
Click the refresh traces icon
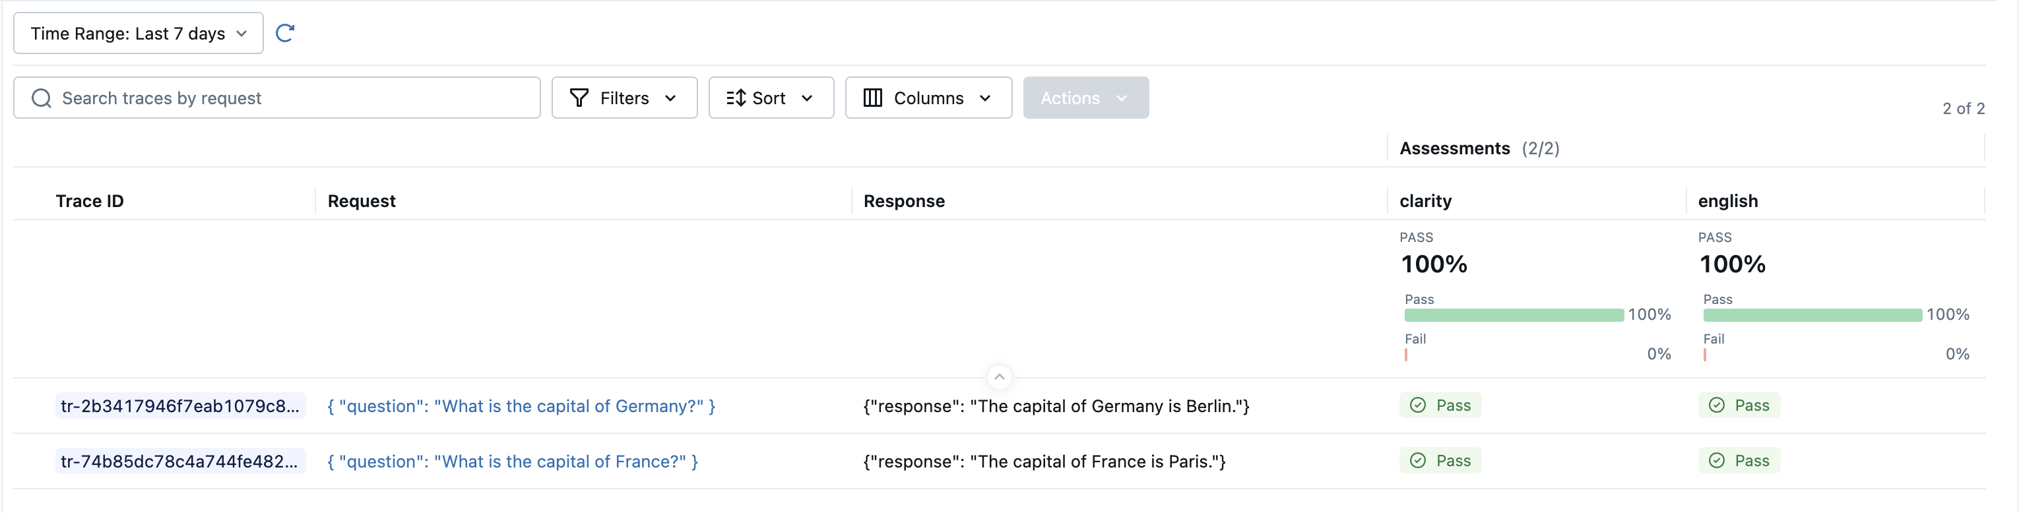coord(284,33)
